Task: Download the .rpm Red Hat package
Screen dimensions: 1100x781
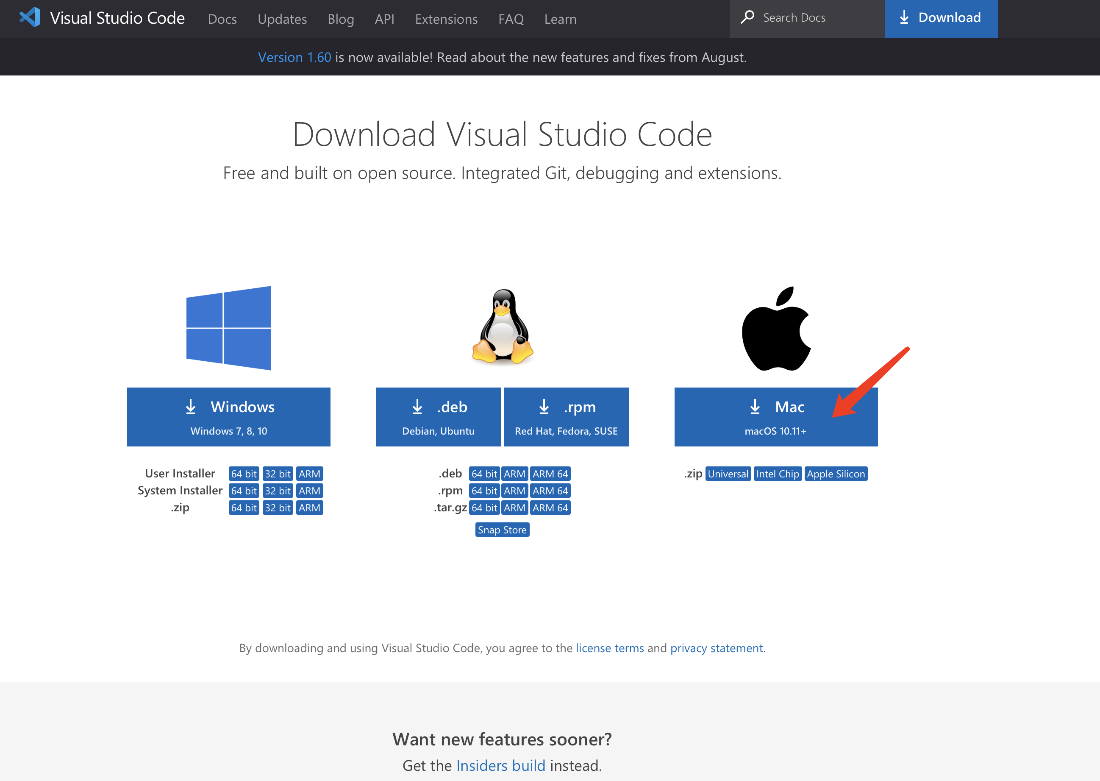Action: (566, 416)
